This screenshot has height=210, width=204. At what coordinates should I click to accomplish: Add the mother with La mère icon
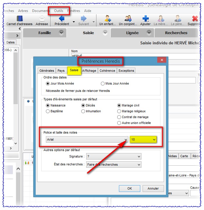click(x=161, y=18)
